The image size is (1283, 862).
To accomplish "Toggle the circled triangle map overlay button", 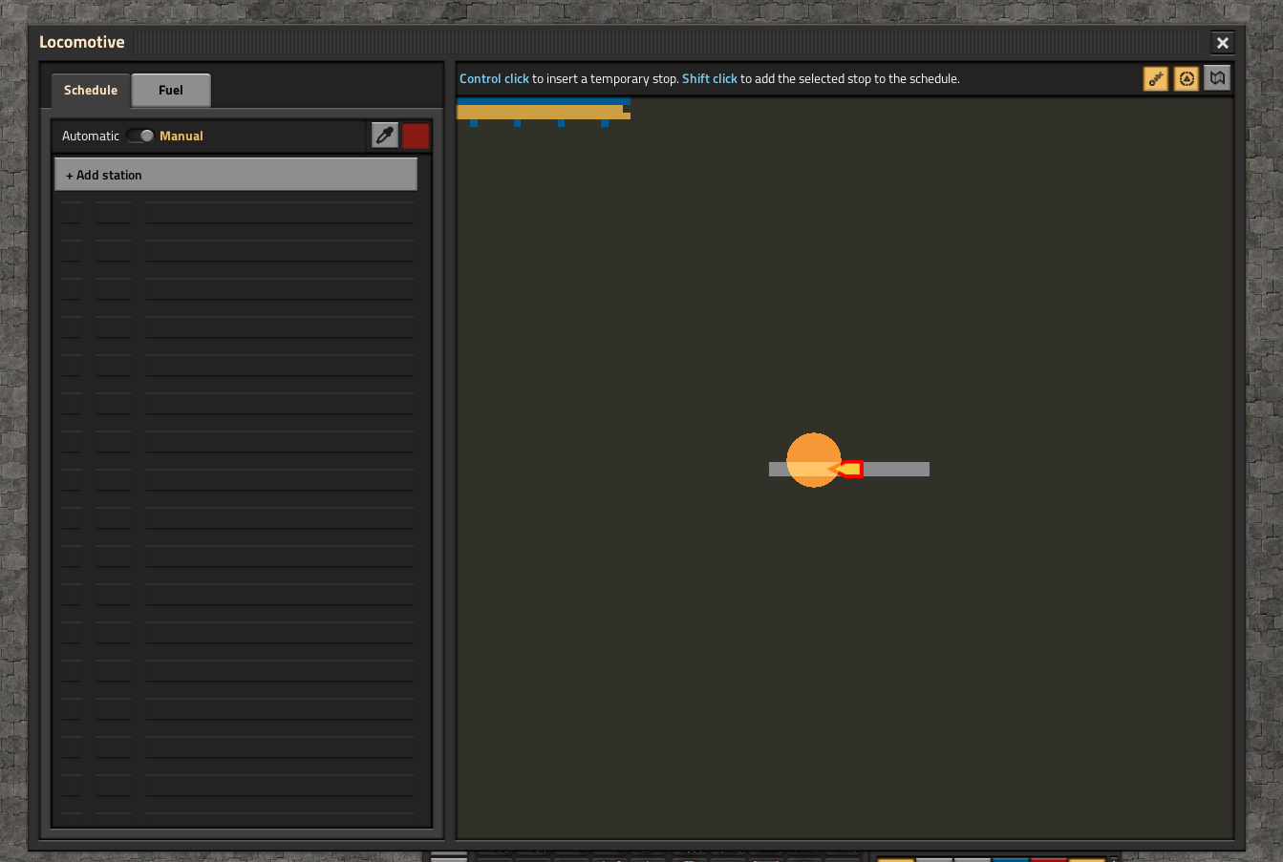I will click(x=1186, y=79).
